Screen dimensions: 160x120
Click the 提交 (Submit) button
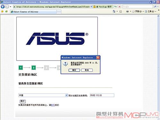(x=23, y=101)
